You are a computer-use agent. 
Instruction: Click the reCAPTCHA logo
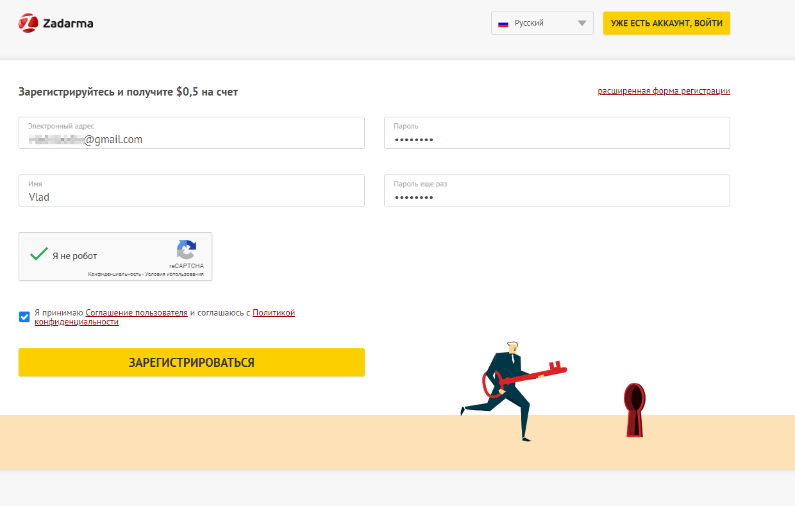click(x=187, y=250)
